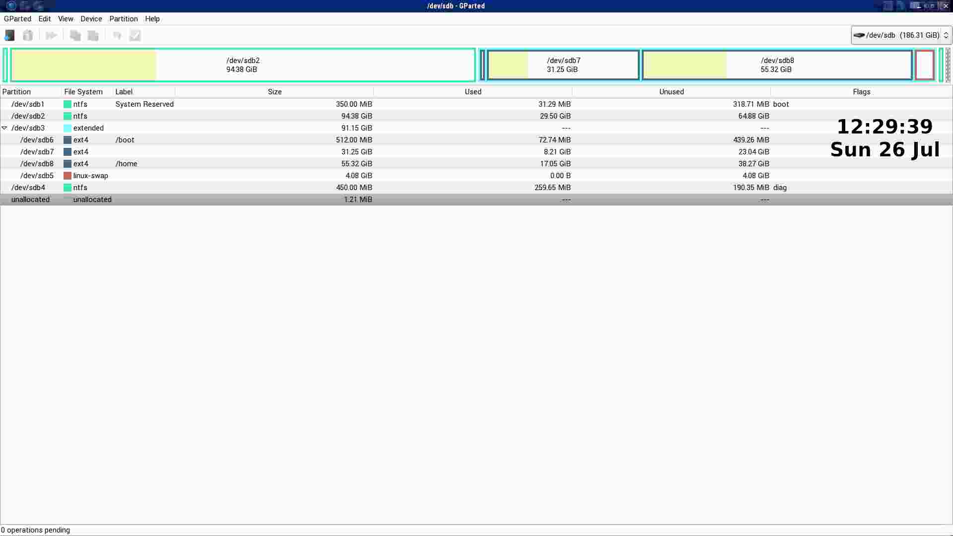
Task: Open the View menu
Action: (66, 19)
